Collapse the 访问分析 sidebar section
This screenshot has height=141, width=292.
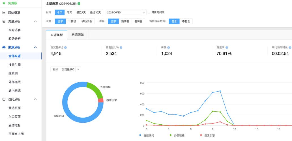click(35, 99)
